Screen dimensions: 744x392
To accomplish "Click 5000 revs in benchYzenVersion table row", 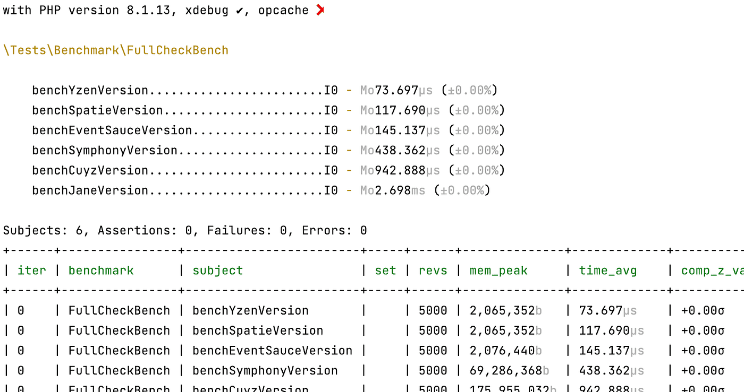I will (x=433, y=310).
